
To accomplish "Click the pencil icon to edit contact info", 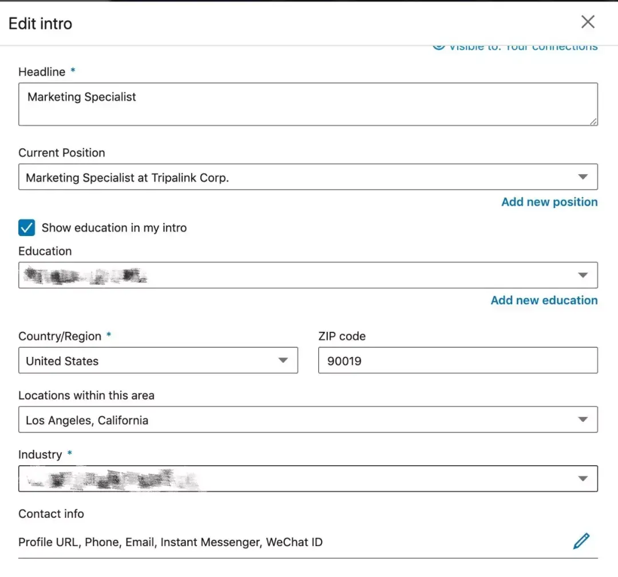I will (581, 541).
